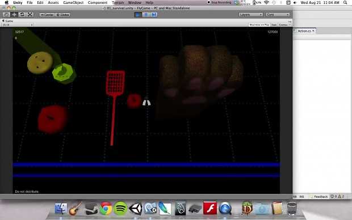Select the Hand tool in Unity toolbar
Viewport: 352px width, 220px height.
click(6, 15)
